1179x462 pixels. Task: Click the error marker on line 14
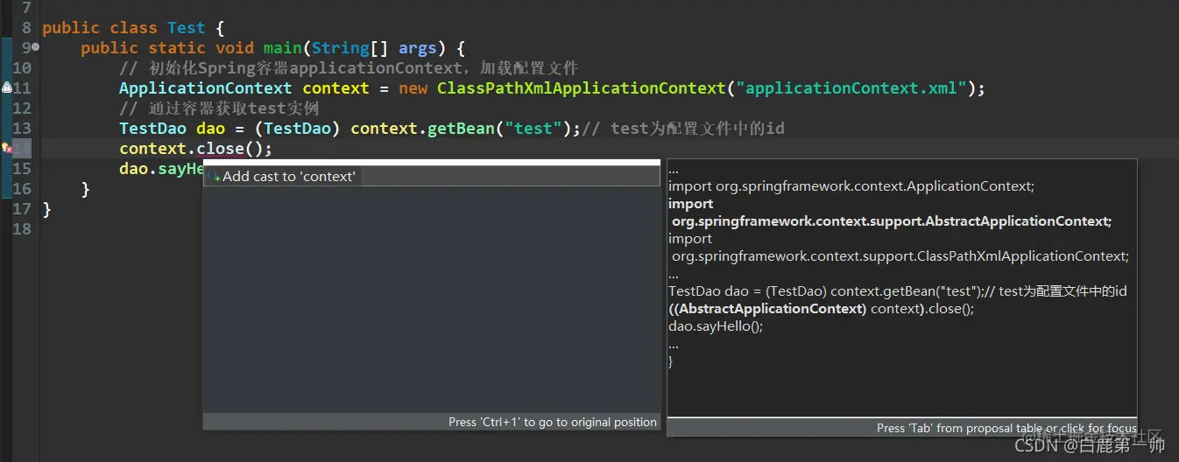pyautogui.click(x=6, y=149)
